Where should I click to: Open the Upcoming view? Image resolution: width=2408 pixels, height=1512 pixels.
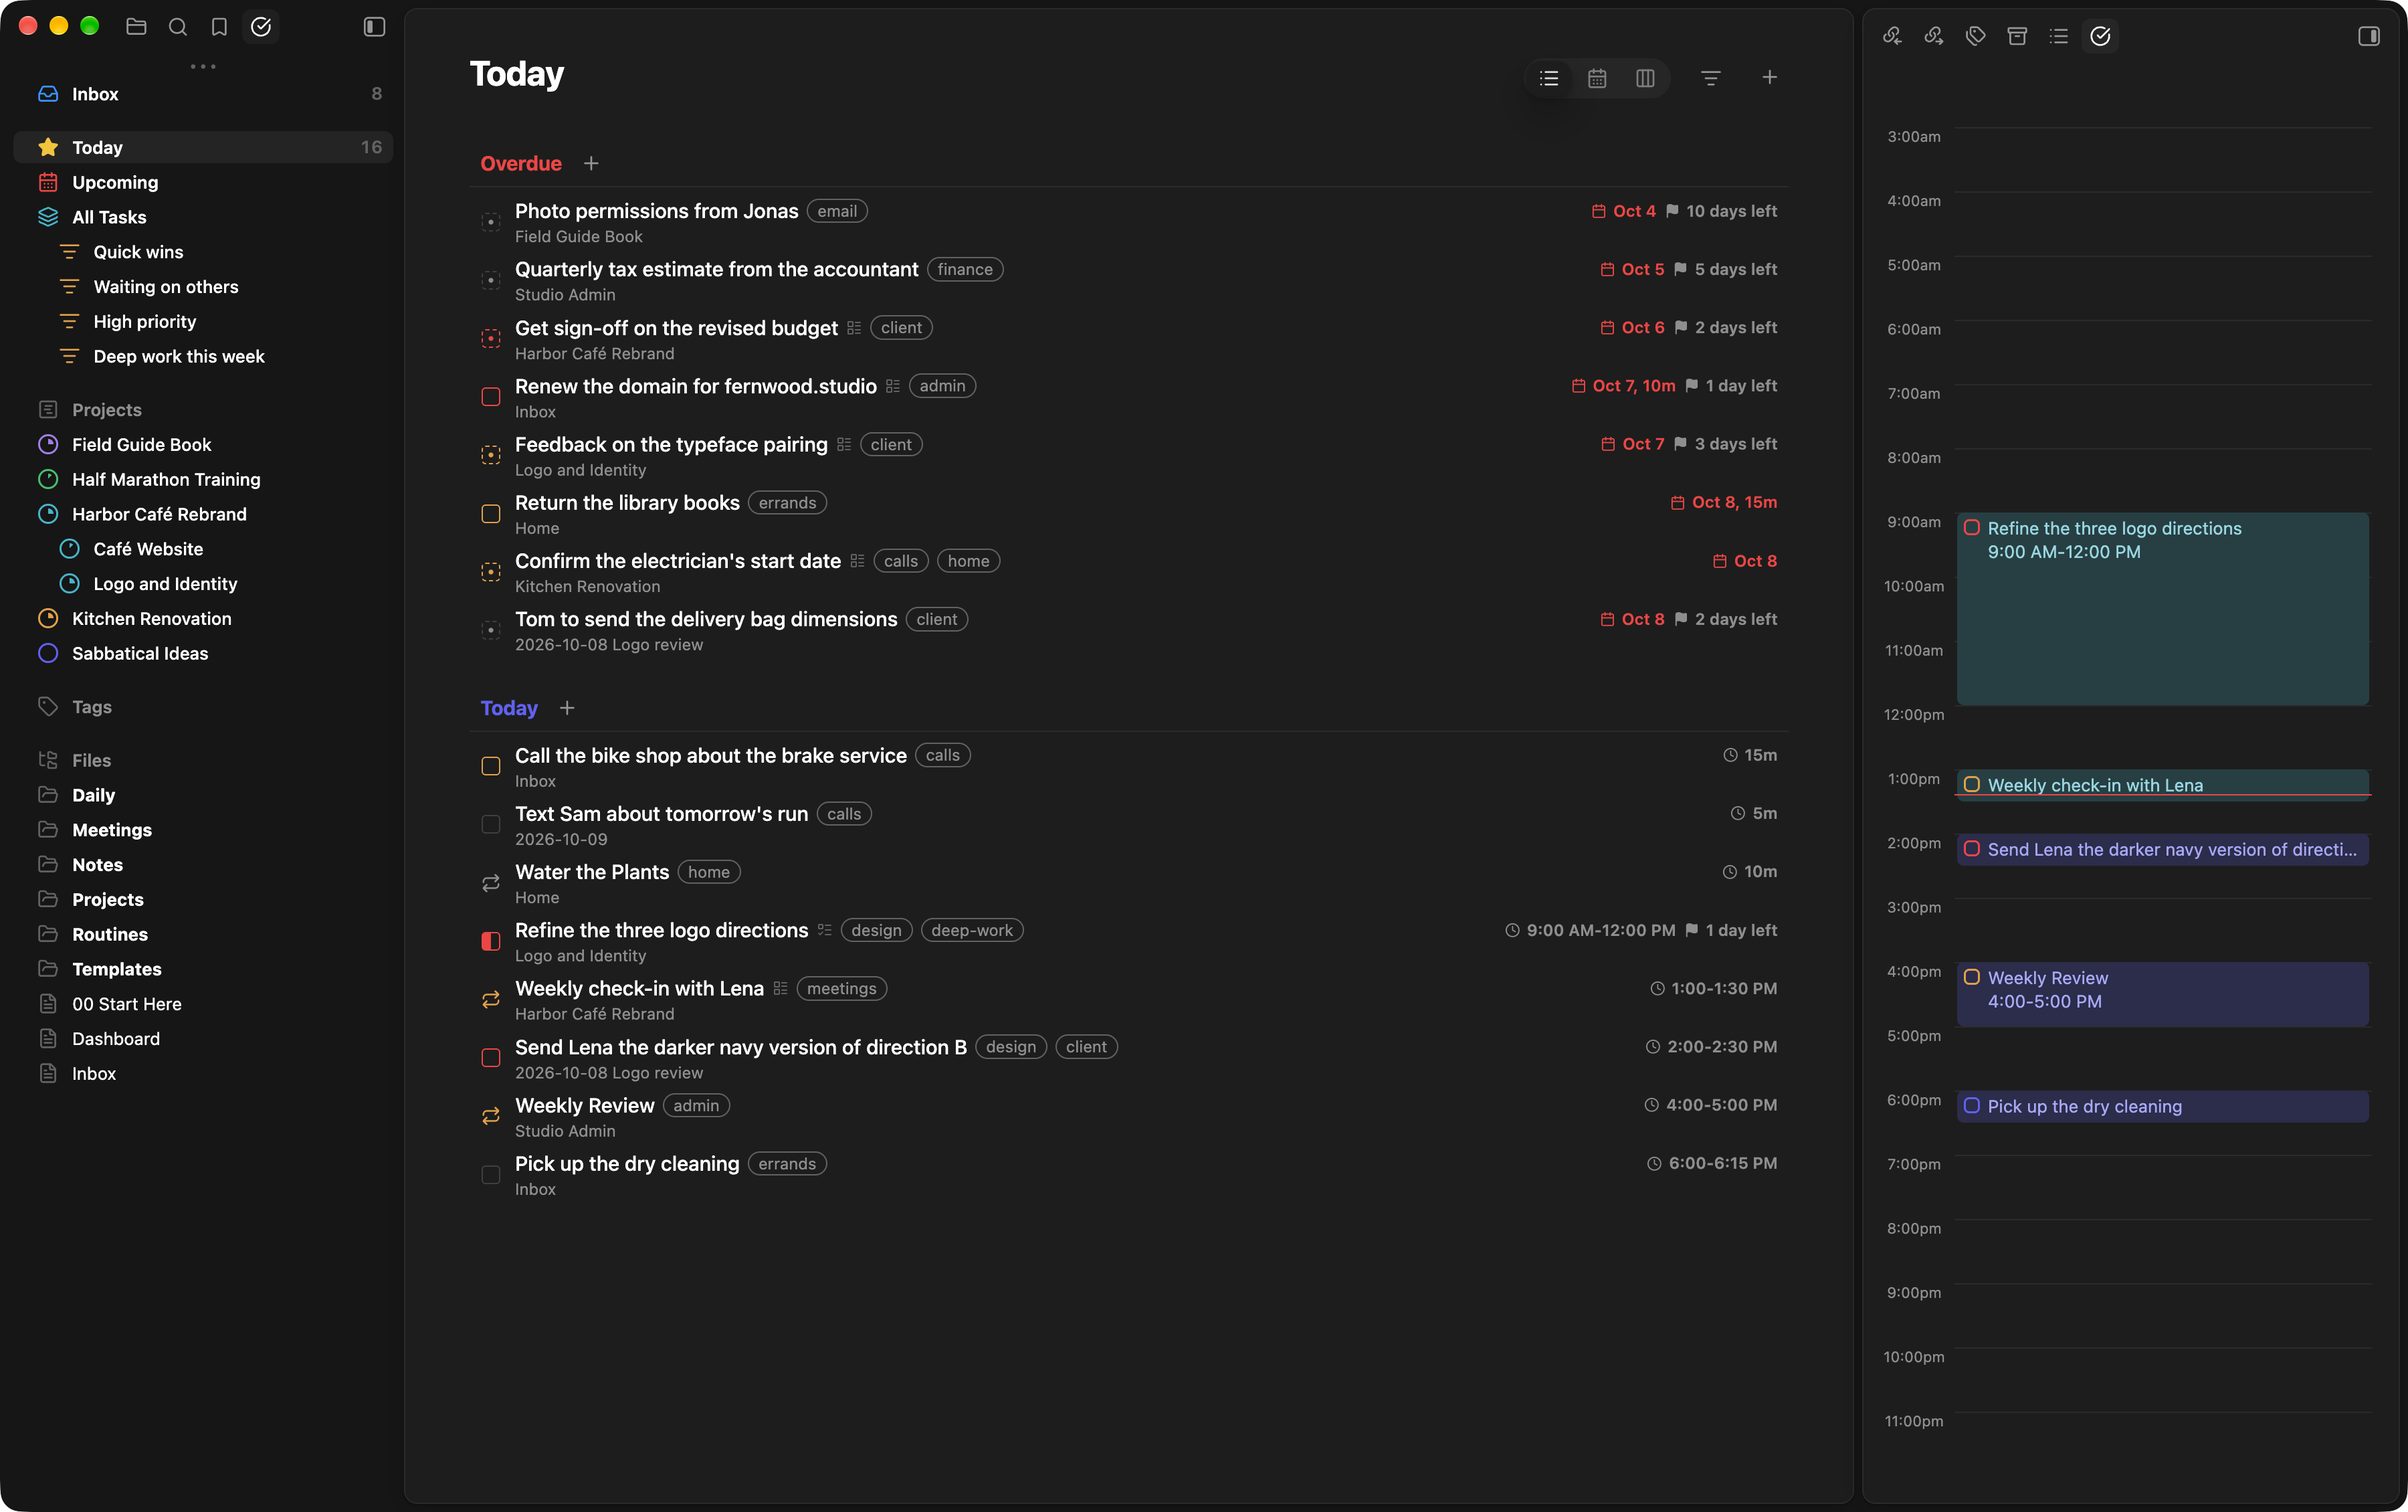(204, 182)
